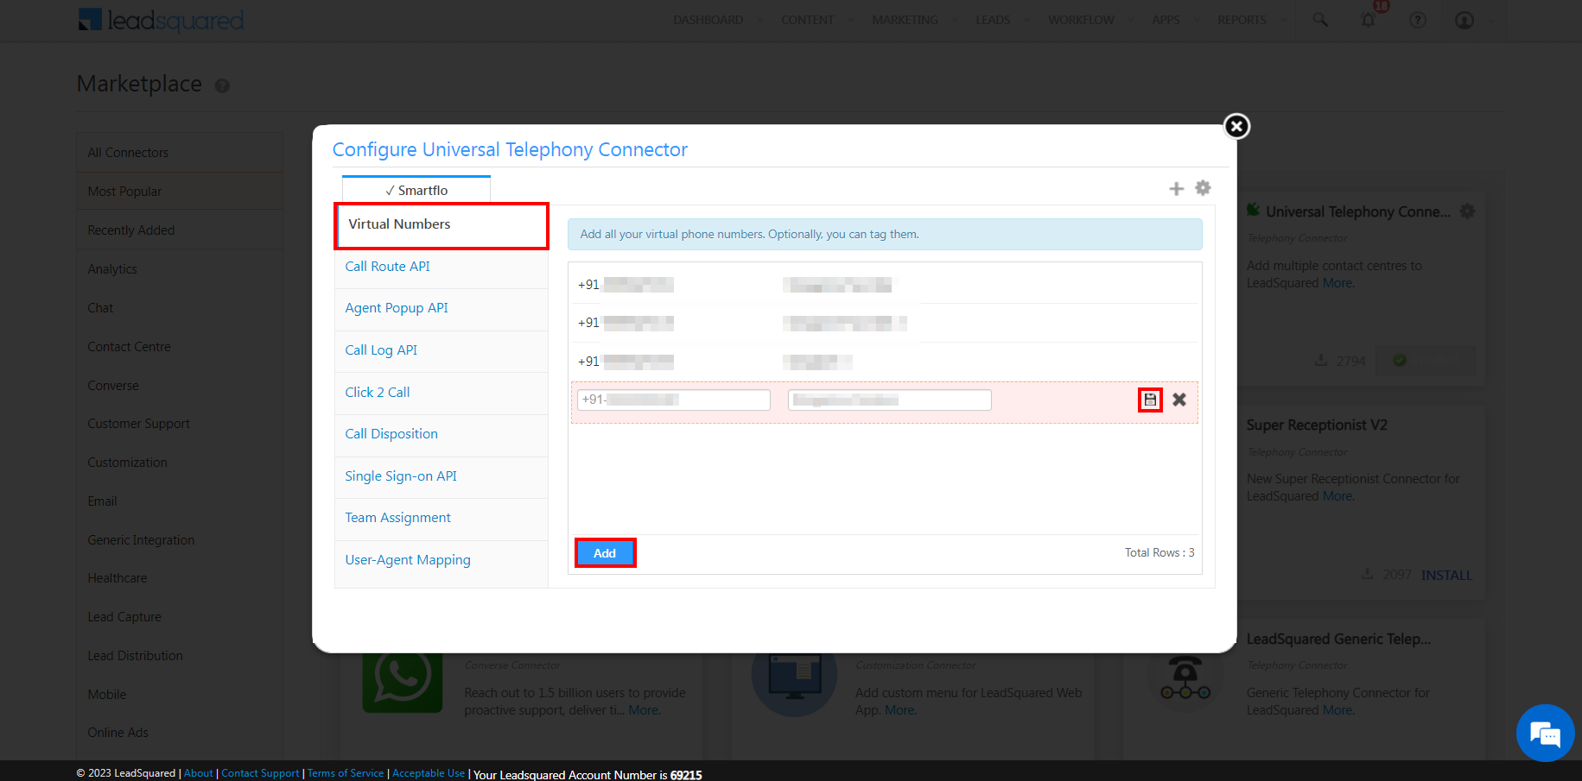Image resolution: width=1582 pixels, height=781 pixels.
Task: Select Healthcare category
Action: pos(180,578)
